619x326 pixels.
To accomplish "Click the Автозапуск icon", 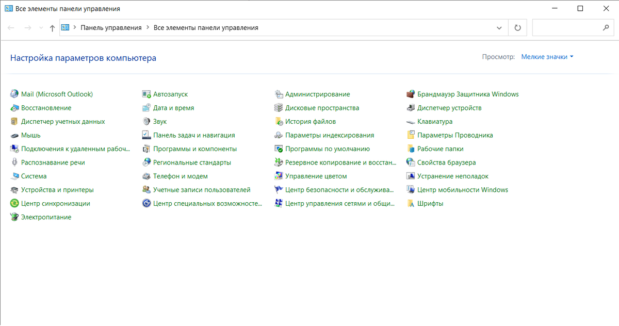I will point(146,94).
